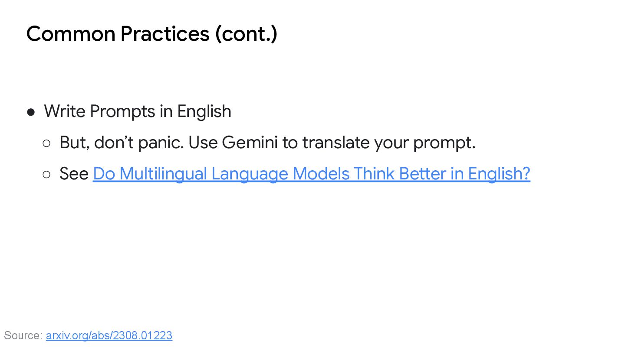This screenshot has height=351, width=625.
Task: Click the word Gemini in the sub-bullet
Action: click(x=250, y=143)
